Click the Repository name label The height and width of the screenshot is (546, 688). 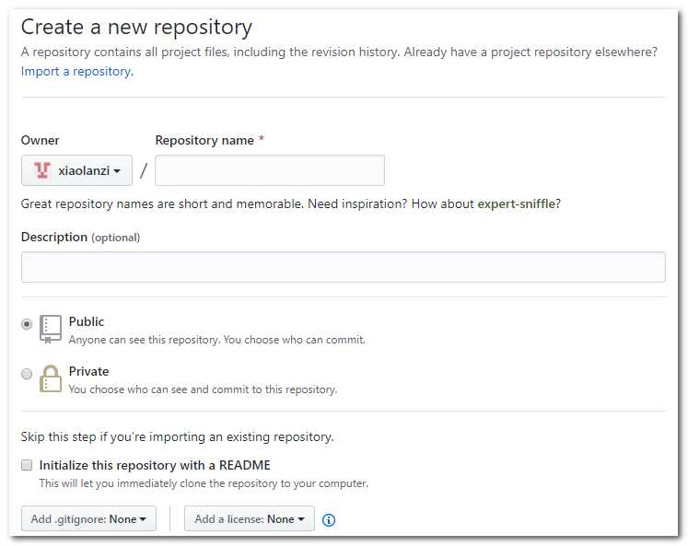click(x=204, y=140)
